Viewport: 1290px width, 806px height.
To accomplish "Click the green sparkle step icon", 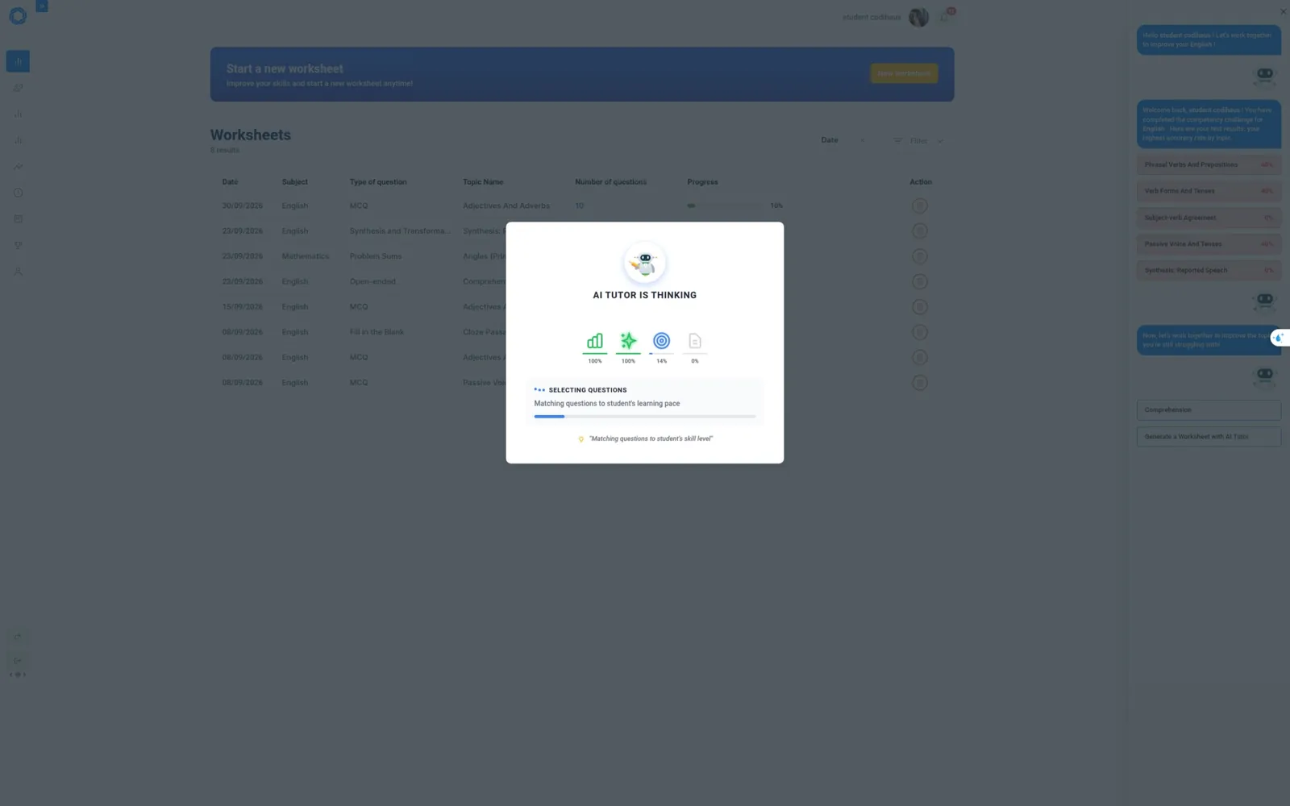I will [628, 341].
